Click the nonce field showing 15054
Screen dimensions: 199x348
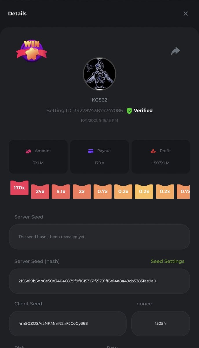pos(160,323)
